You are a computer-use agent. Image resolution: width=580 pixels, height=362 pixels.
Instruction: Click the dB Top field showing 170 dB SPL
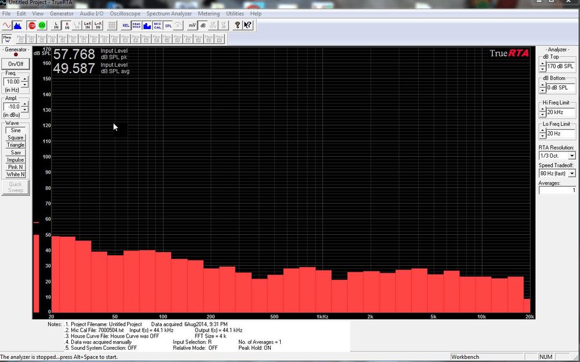click(560, 67)
